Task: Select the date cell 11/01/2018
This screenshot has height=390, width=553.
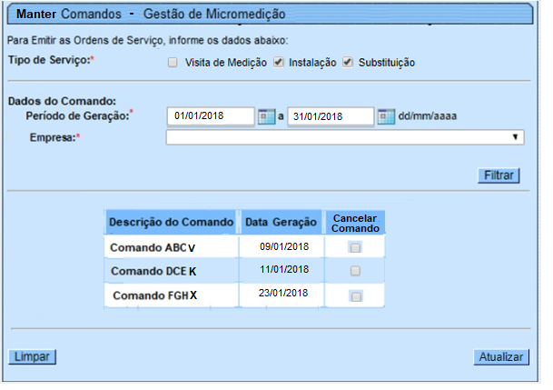Action: coord(284,269)
